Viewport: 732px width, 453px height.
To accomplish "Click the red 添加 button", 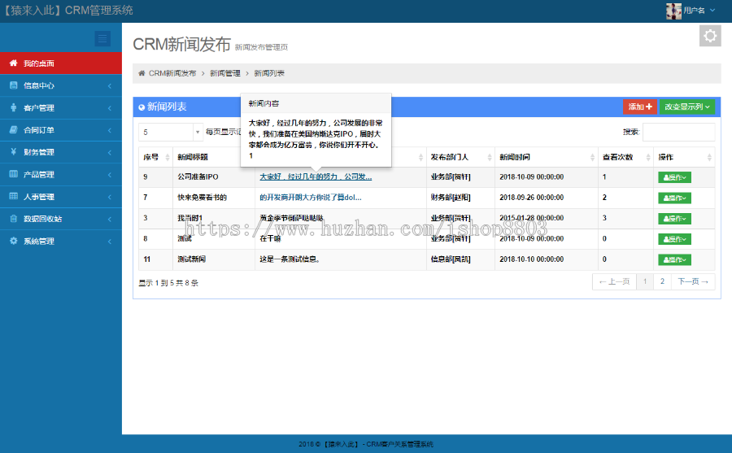I will 639,107.
